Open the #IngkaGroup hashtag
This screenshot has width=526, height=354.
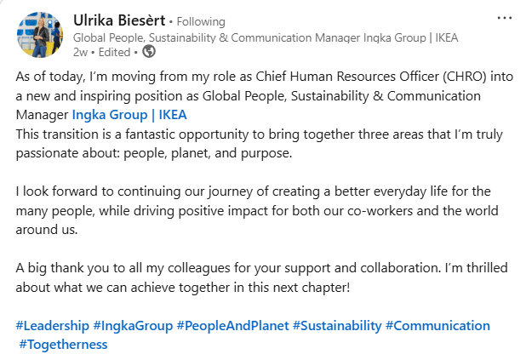coord(132,326)
